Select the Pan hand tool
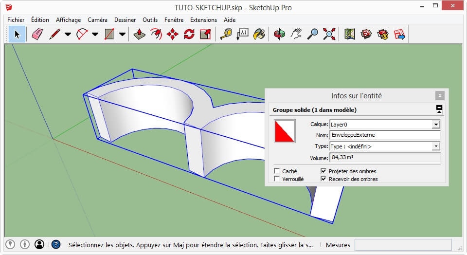The height and width of the screenshot is (255, 467). pyautogui.click(x=296, y=34)
